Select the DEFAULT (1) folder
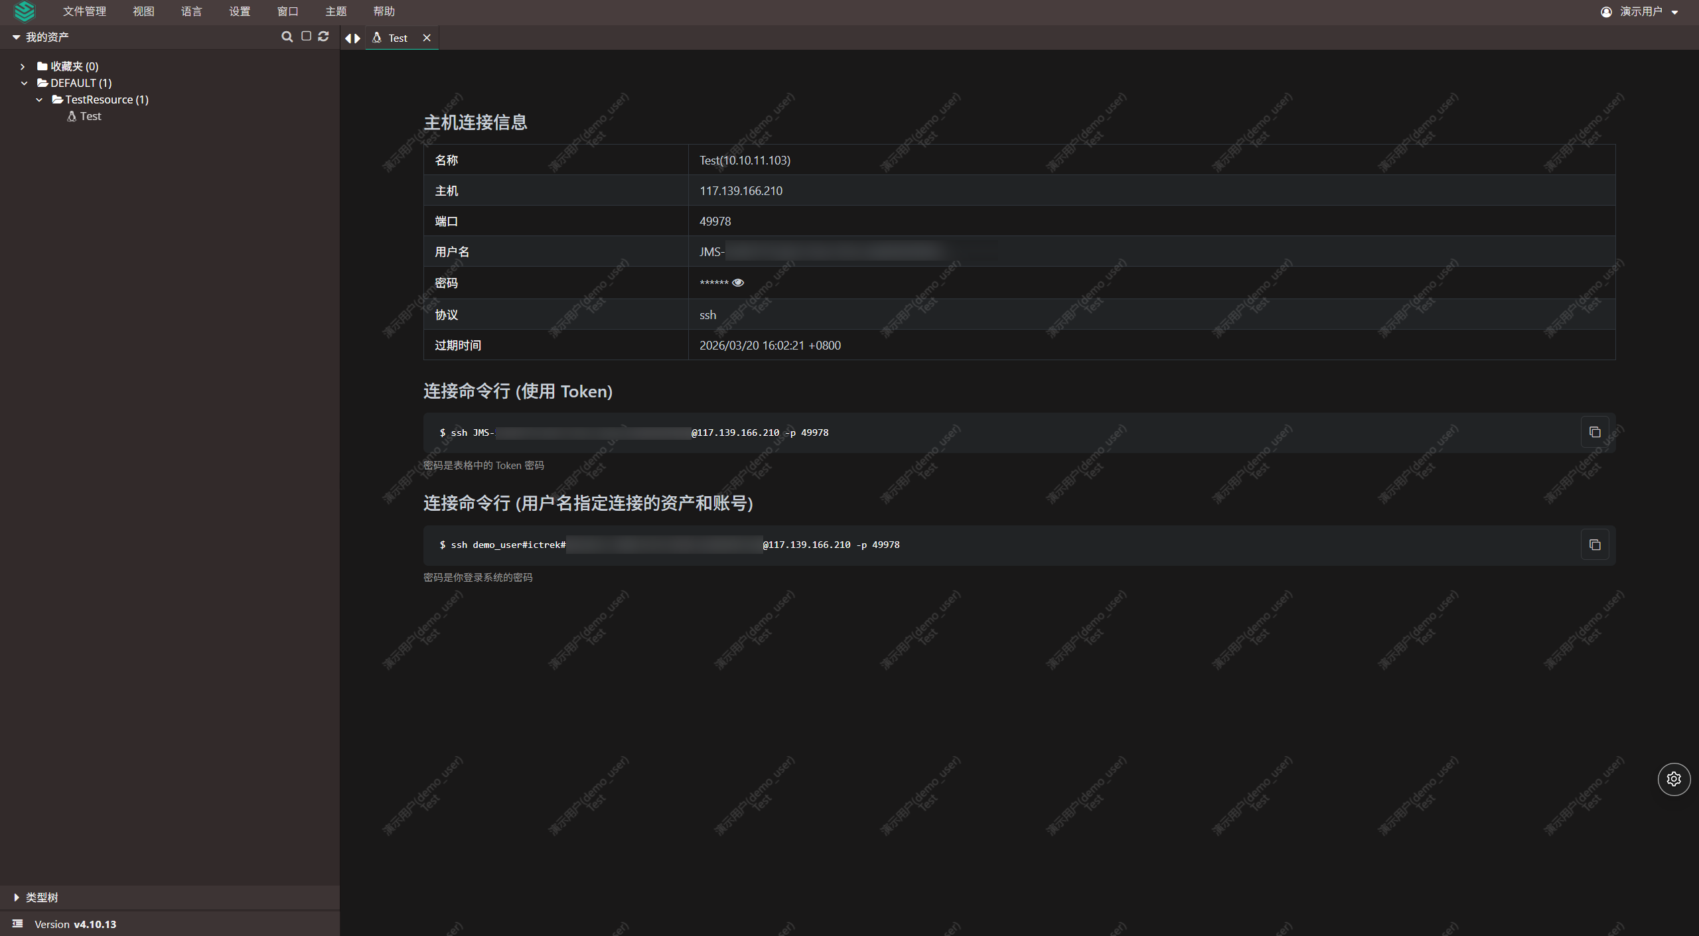 [74, 83]
